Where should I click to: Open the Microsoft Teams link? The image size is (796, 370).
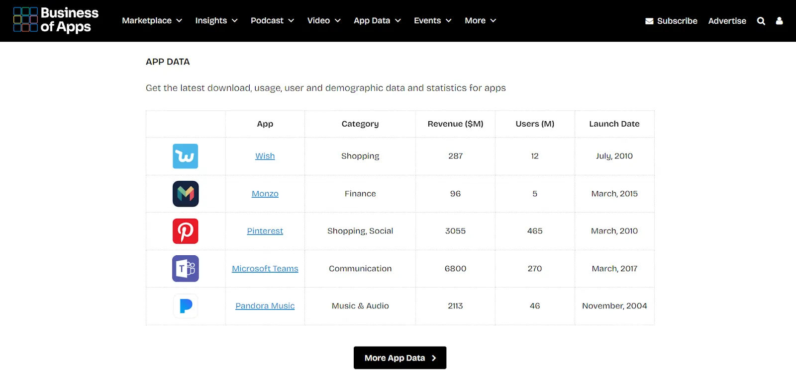(x=265, y=269)
